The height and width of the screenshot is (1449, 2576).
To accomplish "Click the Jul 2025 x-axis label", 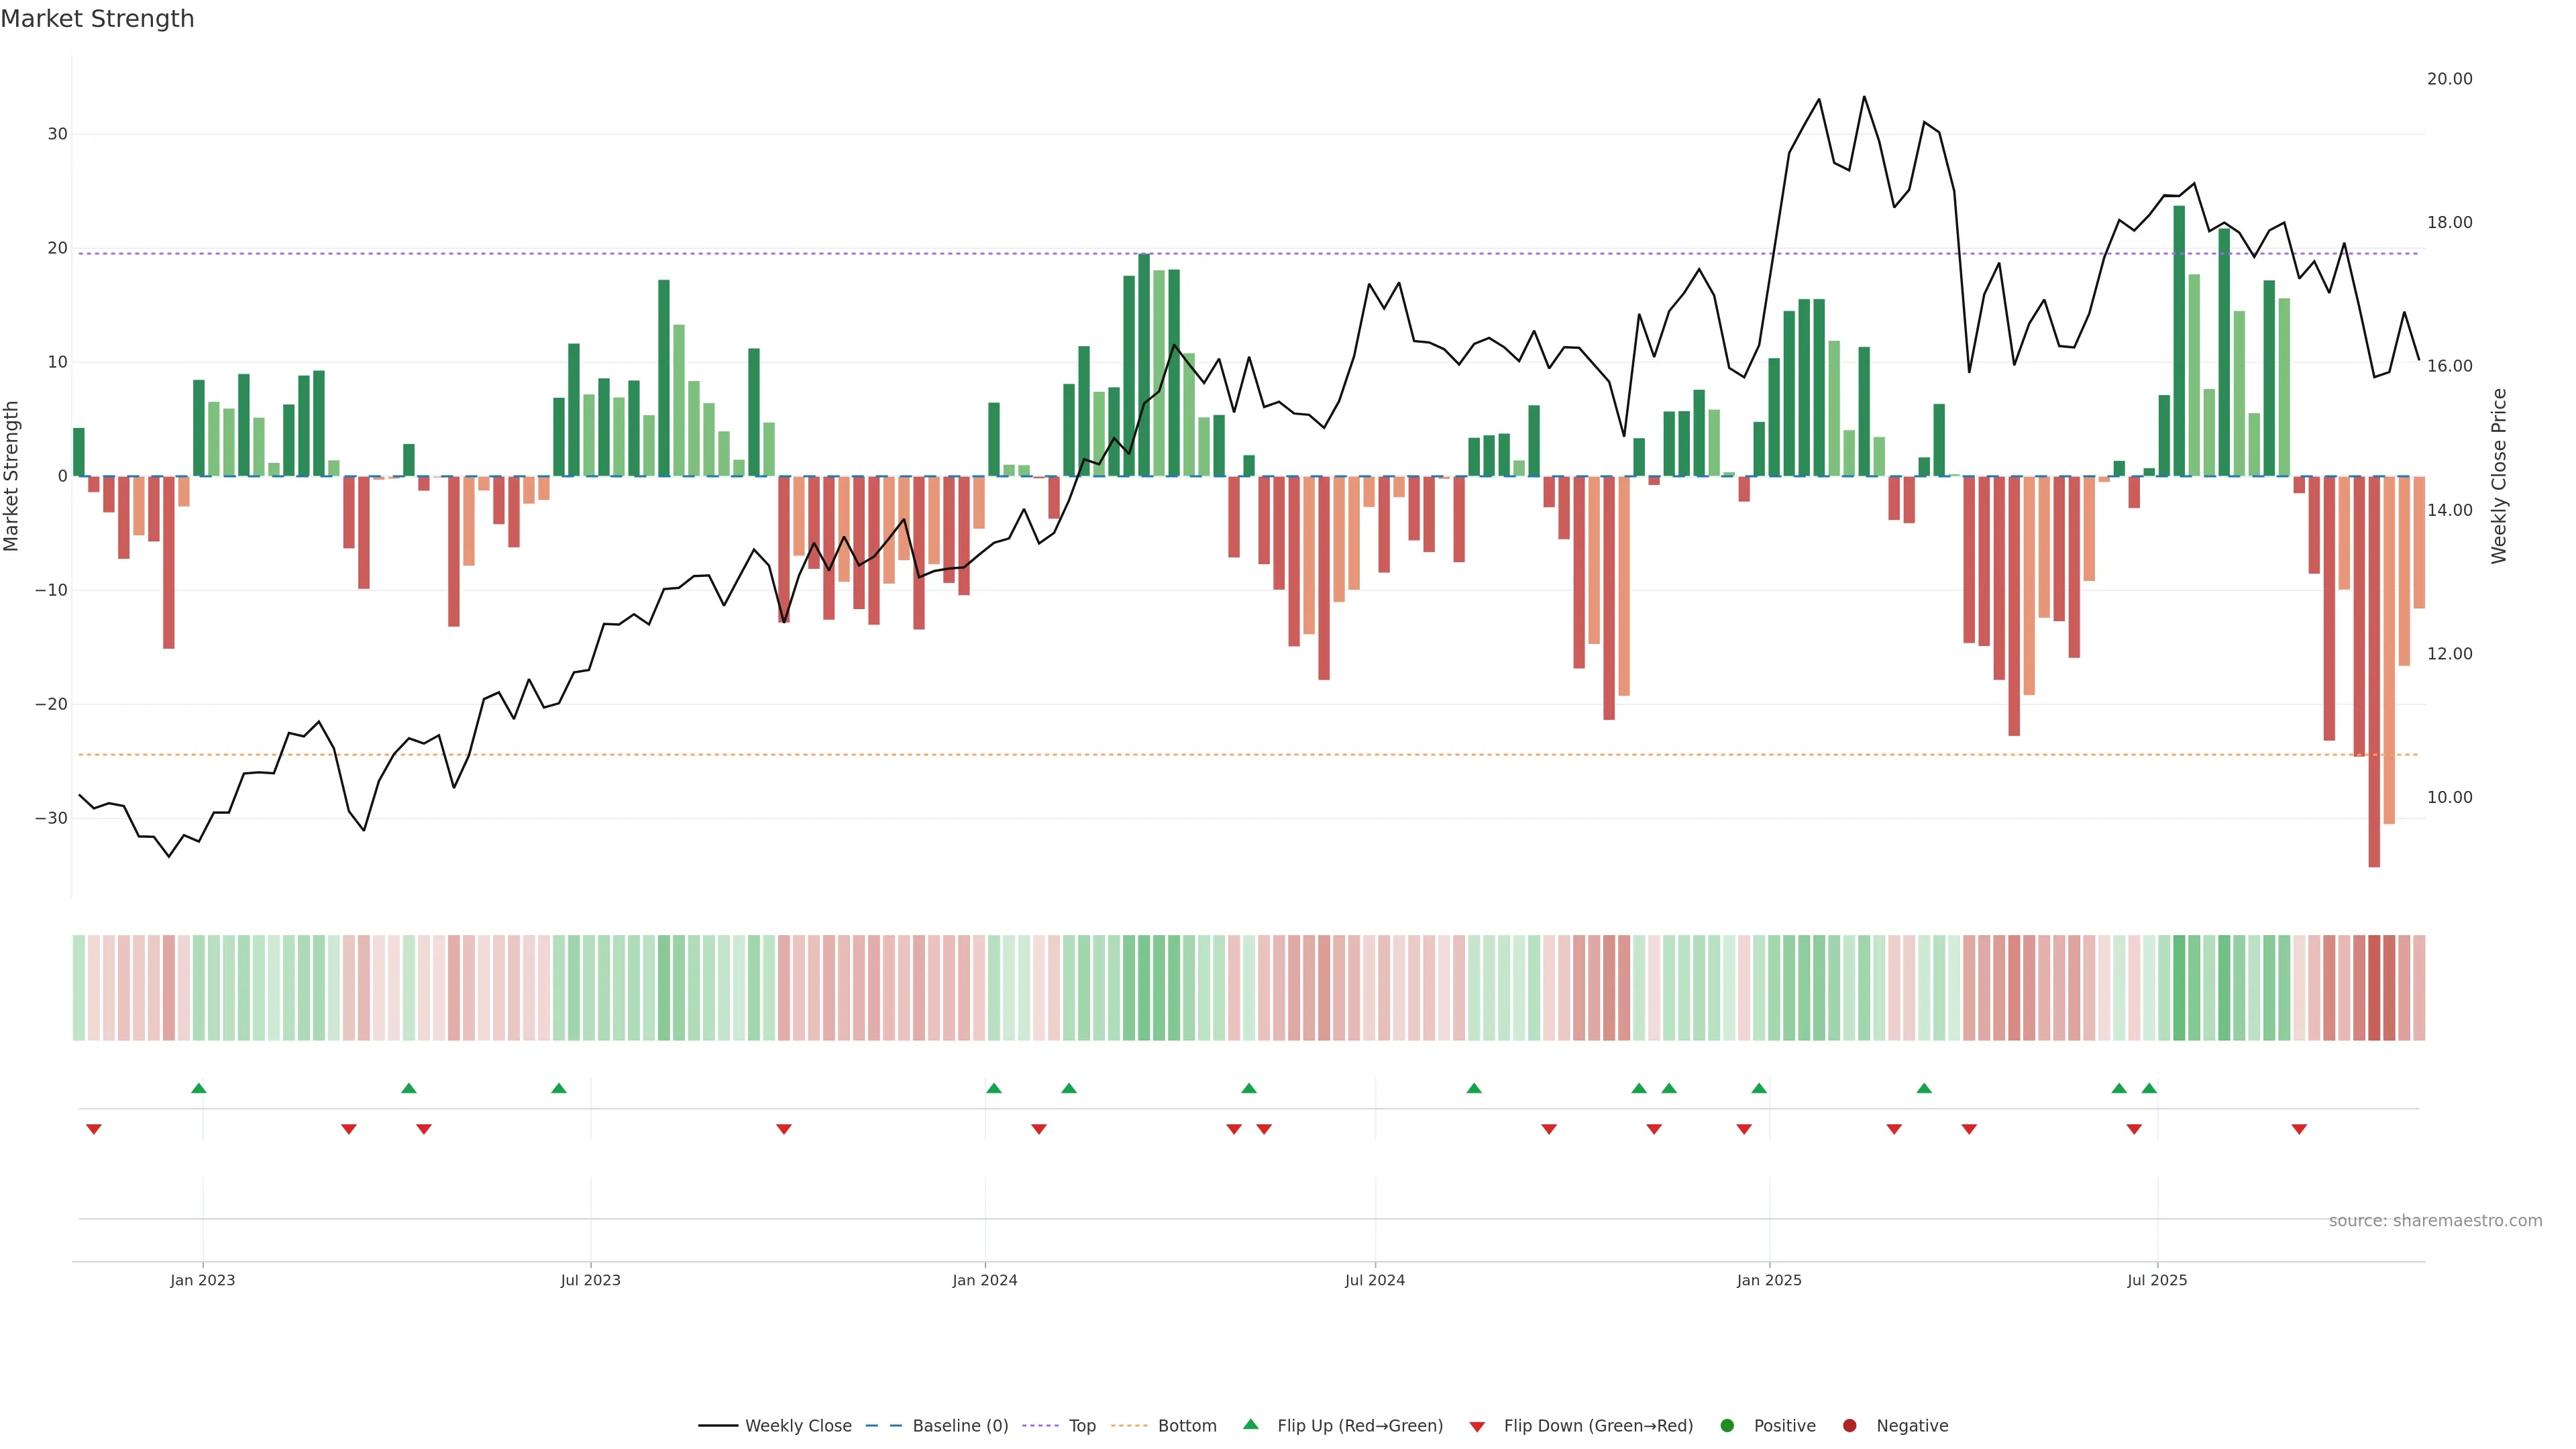I will click(x=2157, y=1280).
